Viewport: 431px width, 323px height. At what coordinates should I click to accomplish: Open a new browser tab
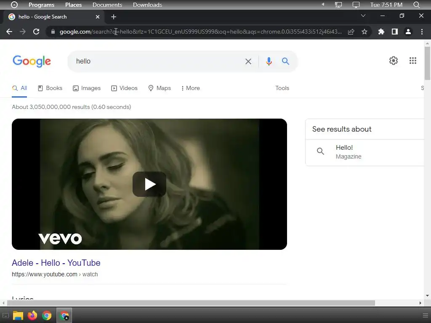click(x=114, y=17)
